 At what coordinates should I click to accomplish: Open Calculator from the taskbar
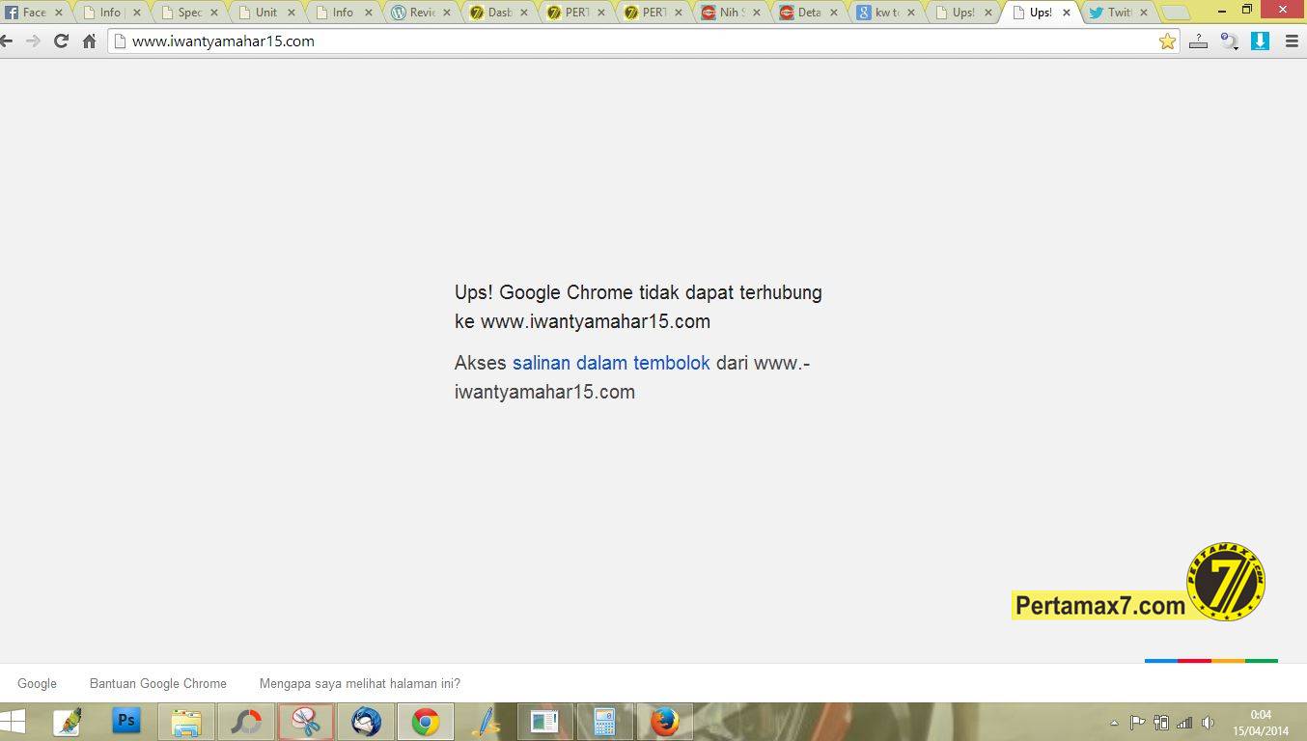pyautogui.click(x=604, y=721)
